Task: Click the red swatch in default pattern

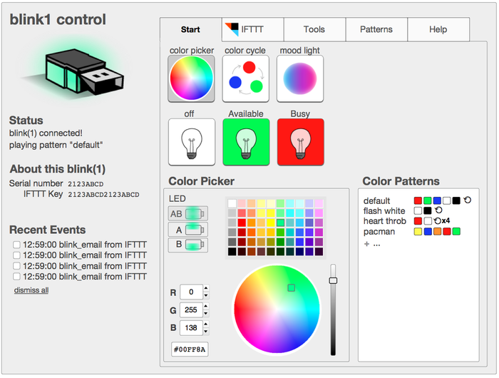Action: pyautogui.click(x=418, y=200)
